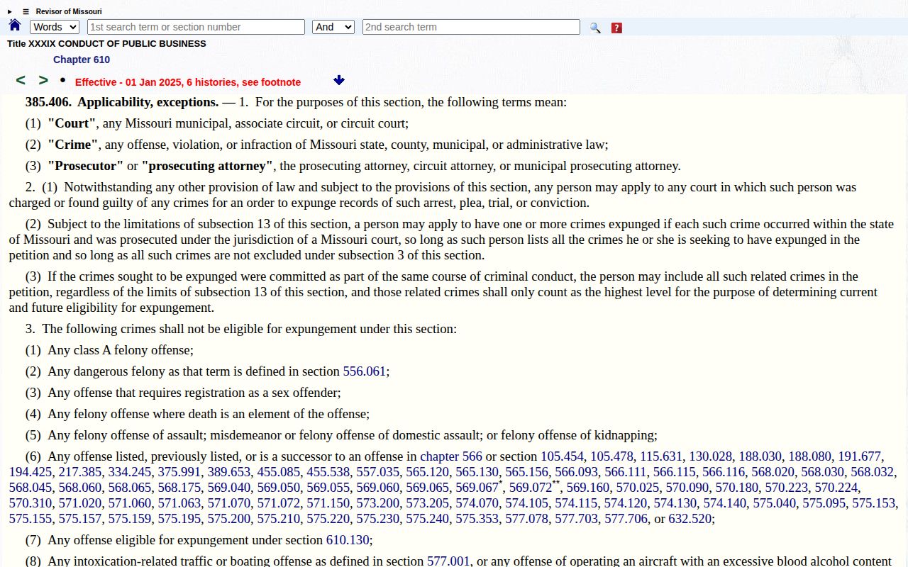This screenshot has width=908, height=567.
Task: Open the 632.520 section link
Action: (690, 519)
